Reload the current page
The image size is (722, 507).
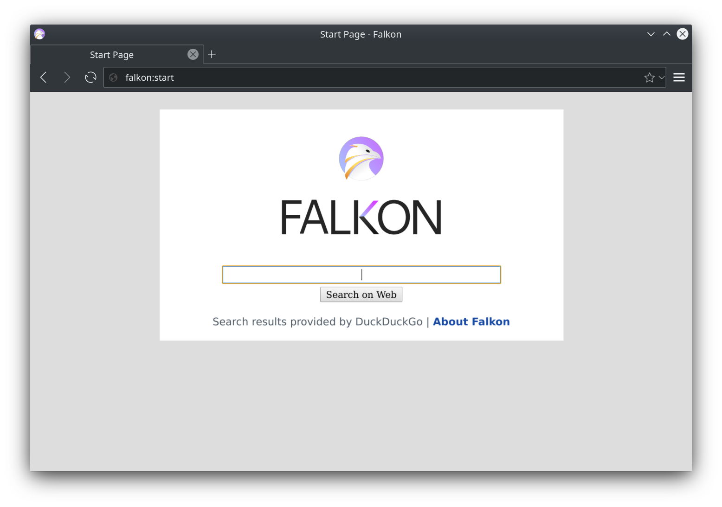point(90,77)
